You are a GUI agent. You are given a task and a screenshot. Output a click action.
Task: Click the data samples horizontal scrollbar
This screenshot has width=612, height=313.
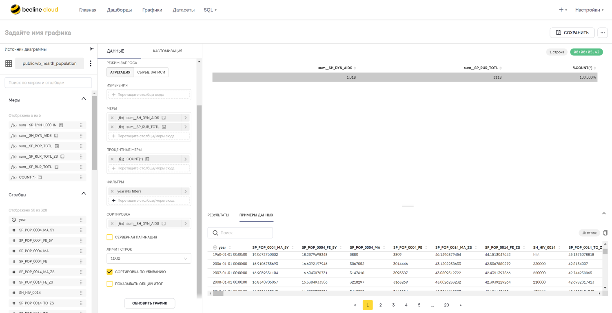pos(218,293)
